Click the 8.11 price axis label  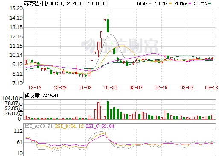point(18,74)
